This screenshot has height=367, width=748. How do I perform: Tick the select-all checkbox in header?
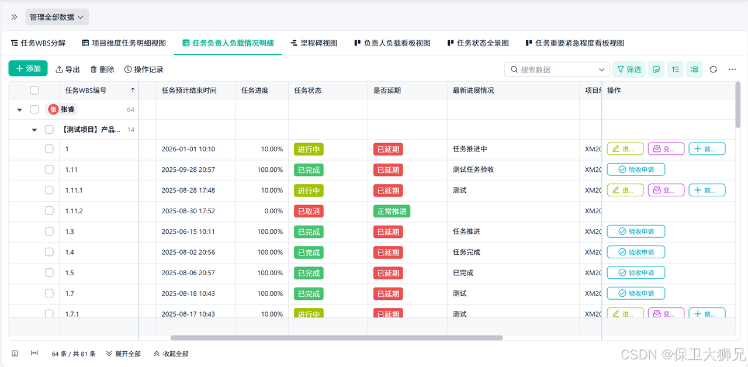point(34,91)
